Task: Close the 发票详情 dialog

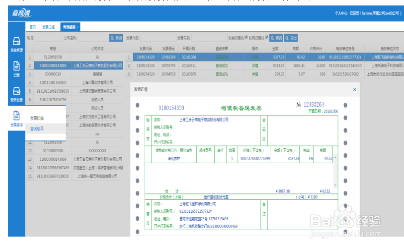Action: (354, 89)
